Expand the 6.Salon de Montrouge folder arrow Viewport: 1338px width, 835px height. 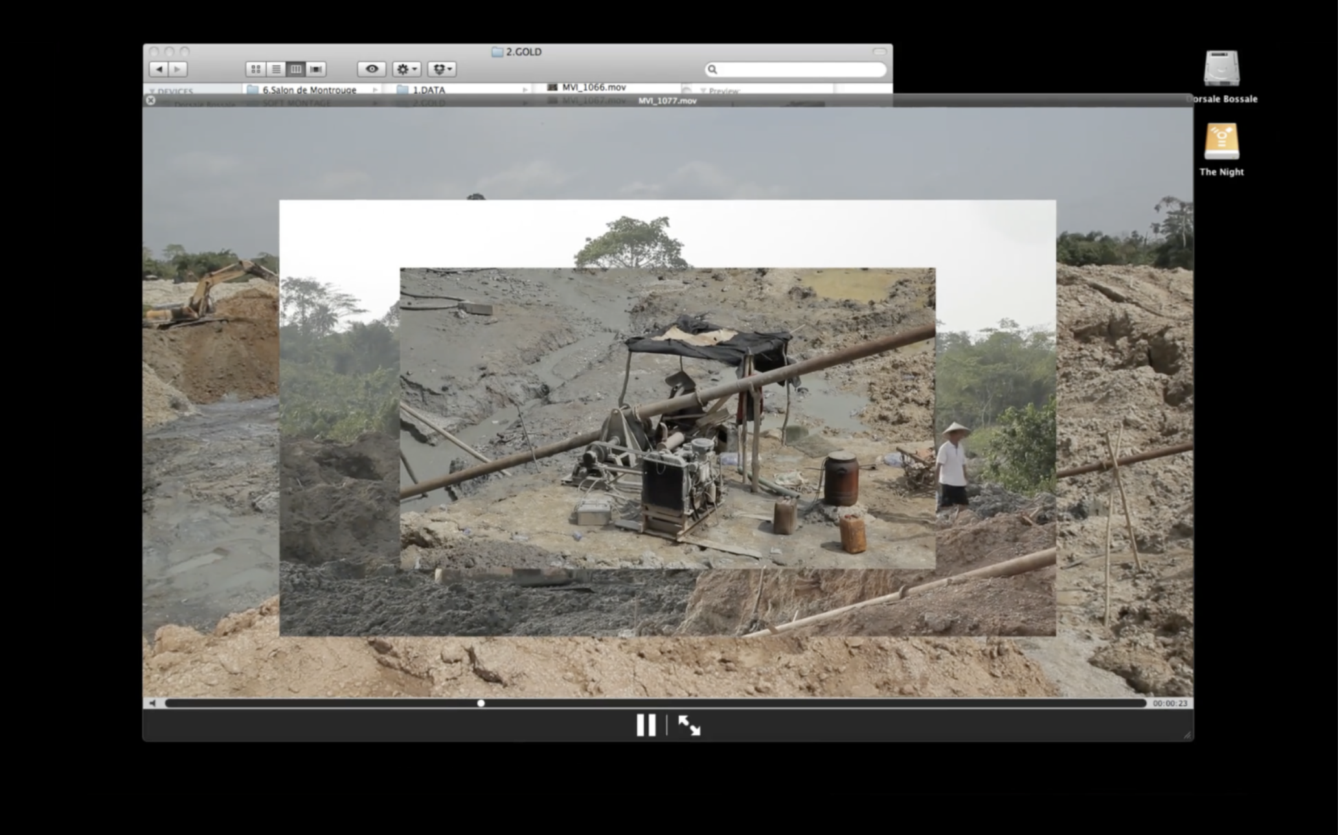coord(375,90)
